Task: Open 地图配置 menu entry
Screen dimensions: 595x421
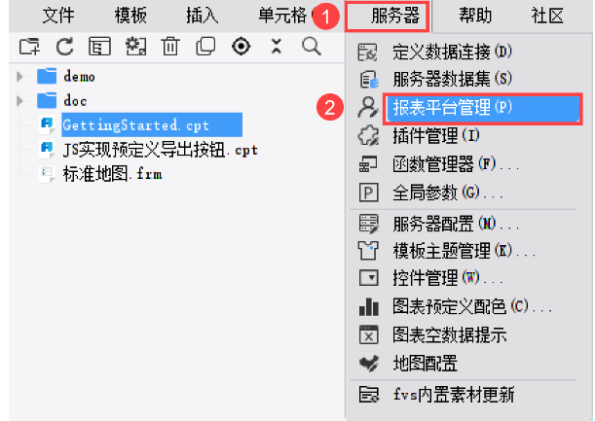Action: [425, 364]
